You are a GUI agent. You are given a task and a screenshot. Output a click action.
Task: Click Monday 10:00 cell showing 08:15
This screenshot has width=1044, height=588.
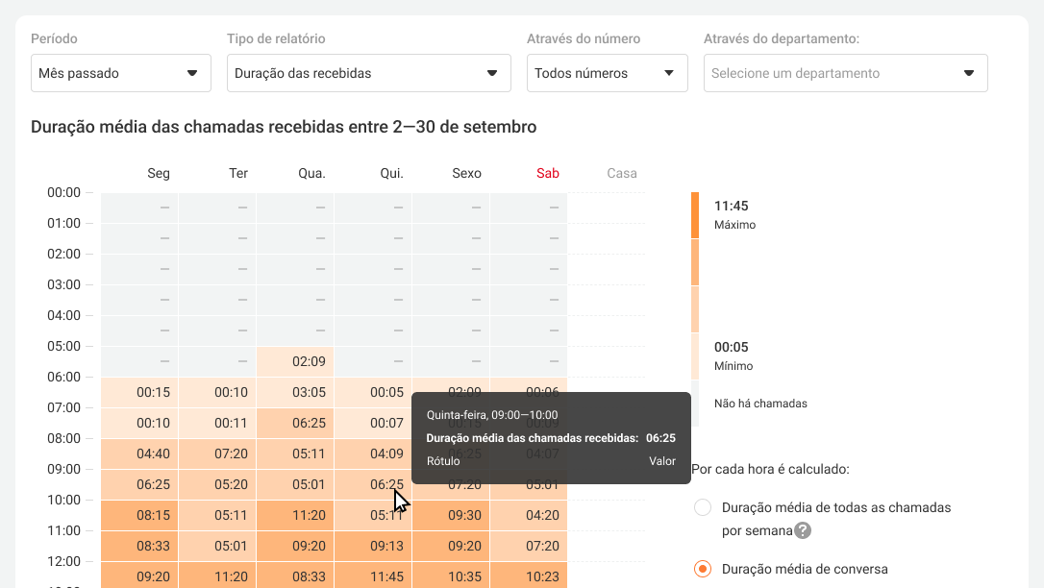pyautogui.click(x=153, y=515)
